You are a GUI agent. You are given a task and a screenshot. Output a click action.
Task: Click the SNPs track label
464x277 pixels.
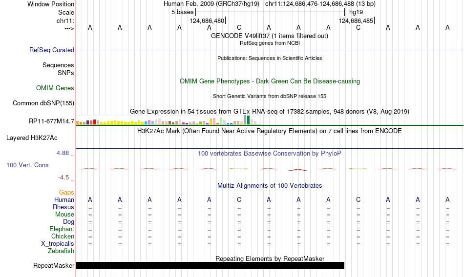[66, 73]
